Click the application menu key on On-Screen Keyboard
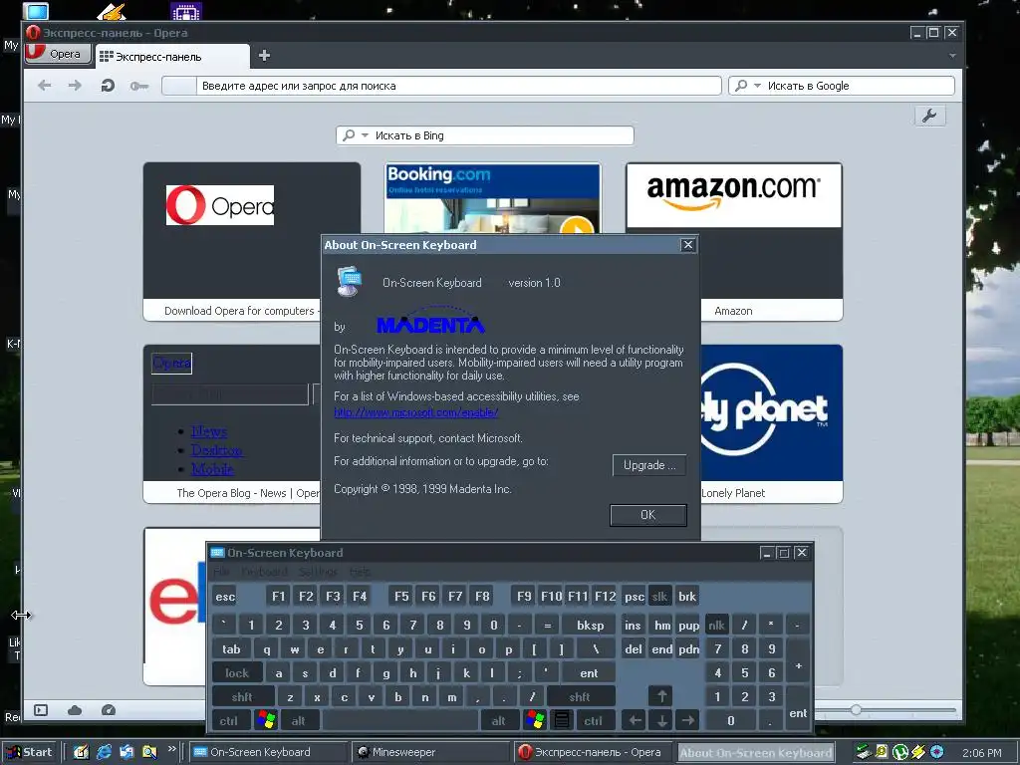Viewport: 1020px width, 765px height. click(x=562, y=720)
